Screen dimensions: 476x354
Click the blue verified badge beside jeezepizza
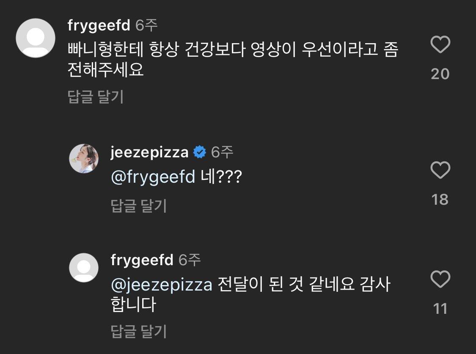coord(200,152)
